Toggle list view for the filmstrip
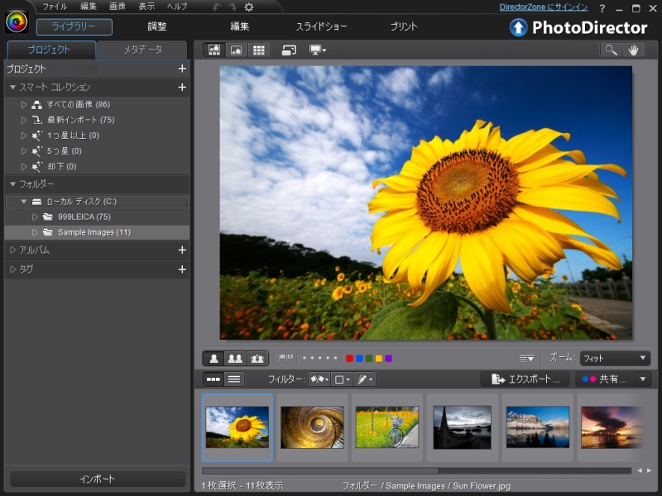Image resolution: width=662 pixels, height=496 pixels. click(234, 379)
